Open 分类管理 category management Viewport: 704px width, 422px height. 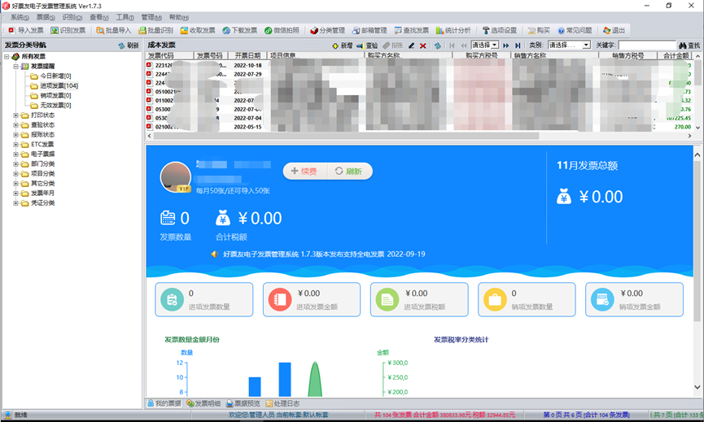point(327,30)
